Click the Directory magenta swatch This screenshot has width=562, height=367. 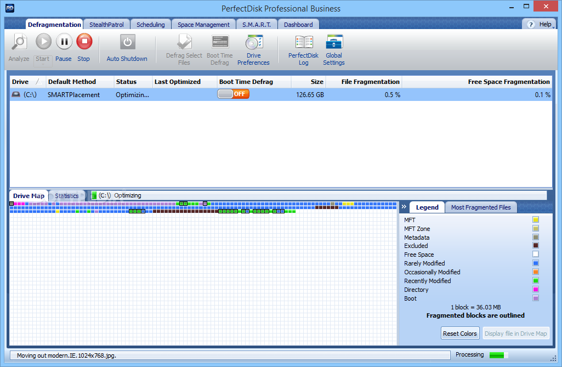[x=536, y=289]
